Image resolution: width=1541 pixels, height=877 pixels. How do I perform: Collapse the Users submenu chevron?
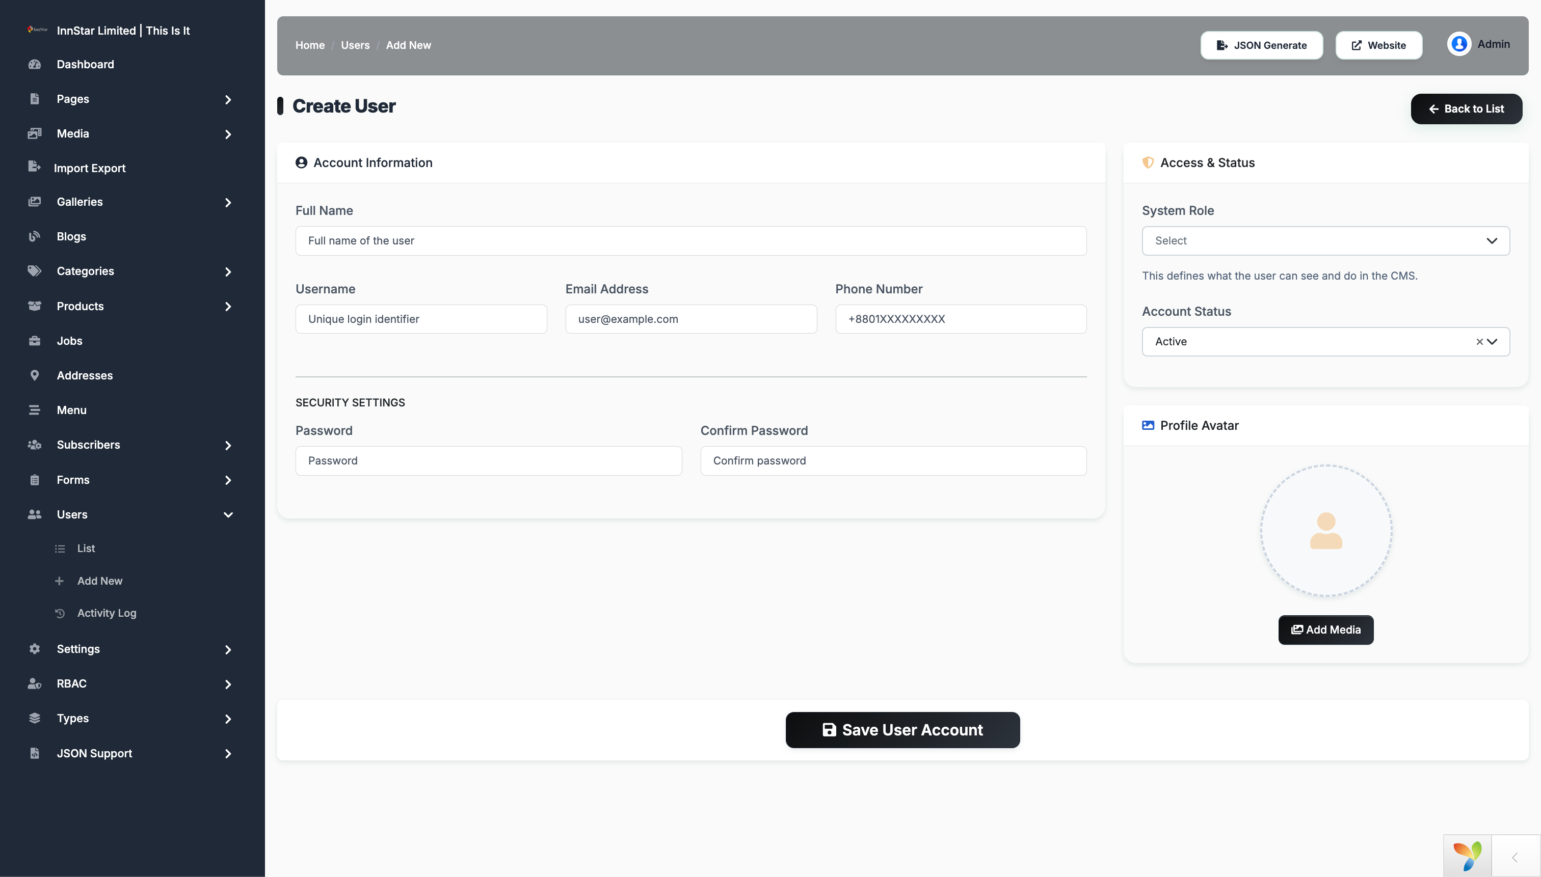pos(228,514)
